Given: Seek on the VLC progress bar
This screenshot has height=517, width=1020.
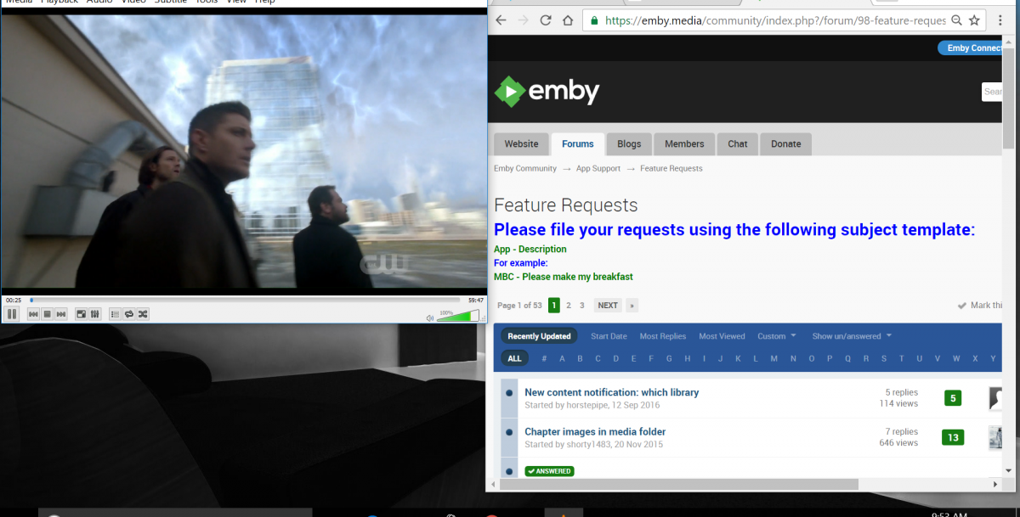Looking at the screenshot, I should [x=245, y=300].
